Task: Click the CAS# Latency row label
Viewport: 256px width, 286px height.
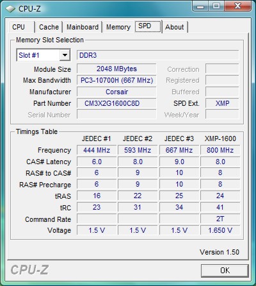Action: coord(49,162)
